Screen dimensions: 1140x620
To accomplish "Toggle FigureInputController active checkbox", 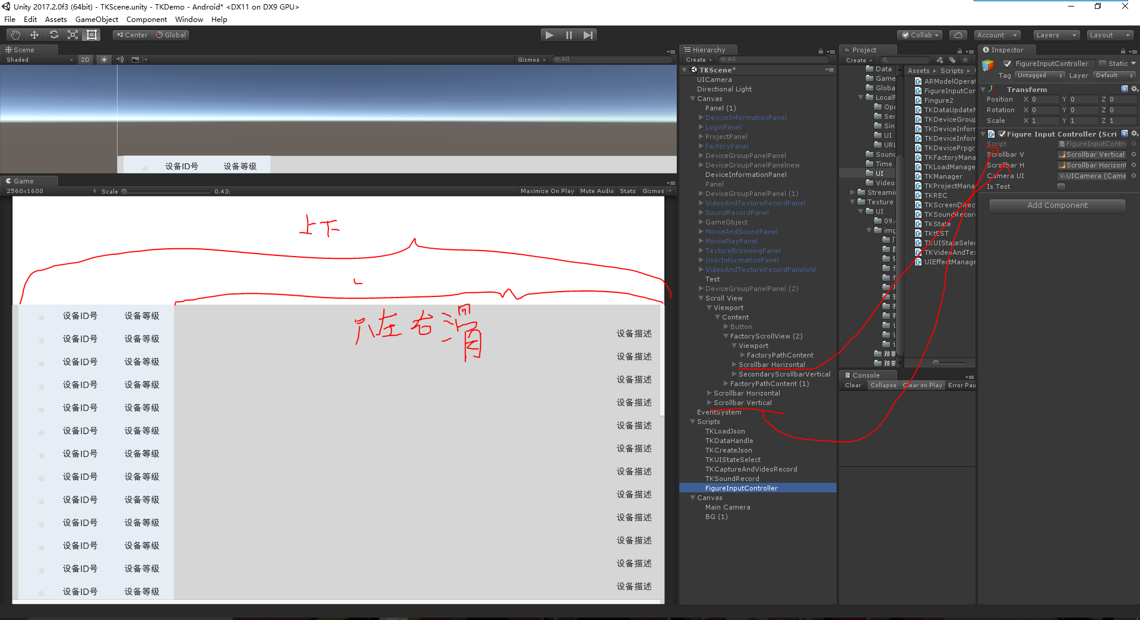I will click(x=1007, y=64).
